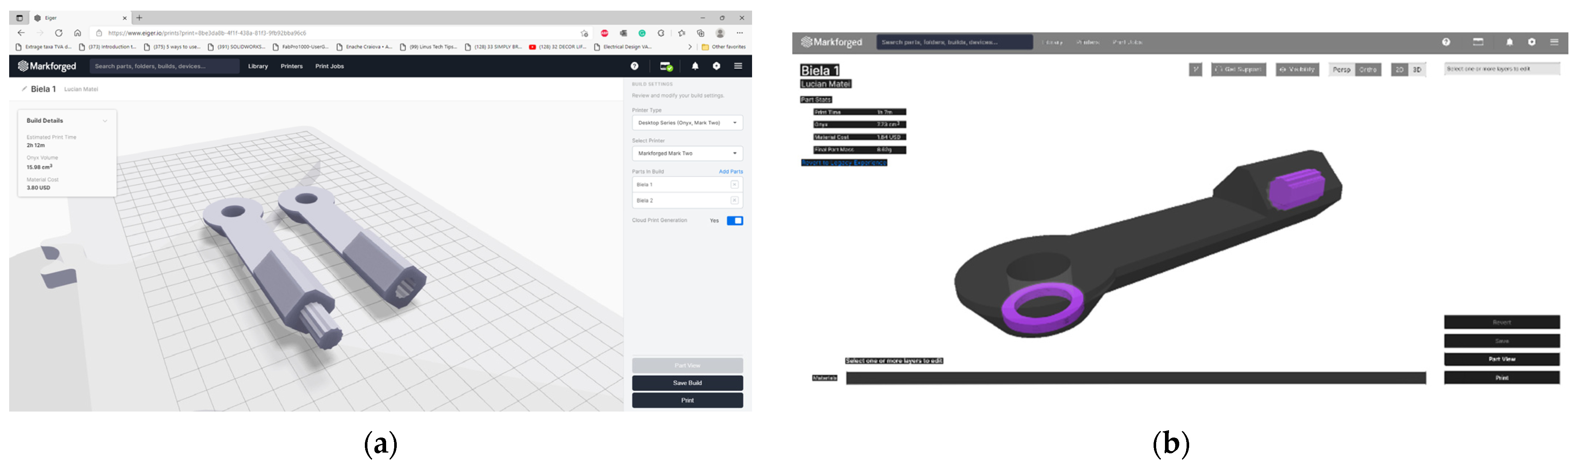Toggle Cloud Print Generation switch
The height and width of the screenshot is (472, 1587).
[x=734, y=221]
